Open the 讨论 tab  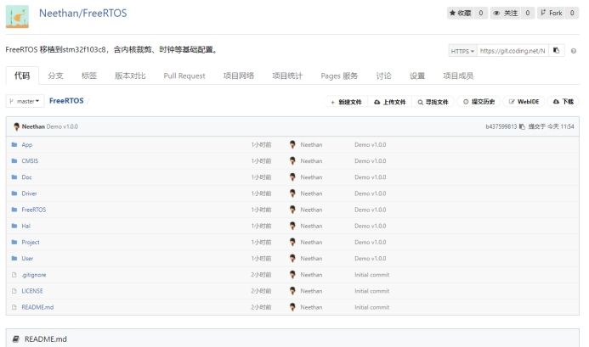pos(383,76)
